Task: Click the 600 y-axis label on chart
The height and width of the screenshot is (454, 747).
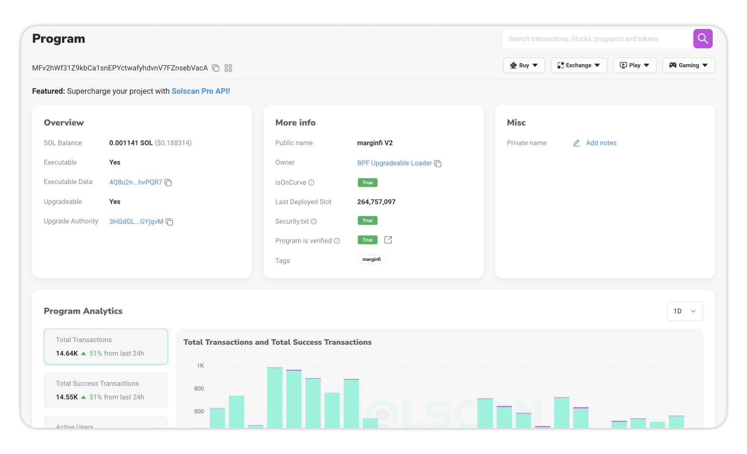Action: tap(199, 411)
